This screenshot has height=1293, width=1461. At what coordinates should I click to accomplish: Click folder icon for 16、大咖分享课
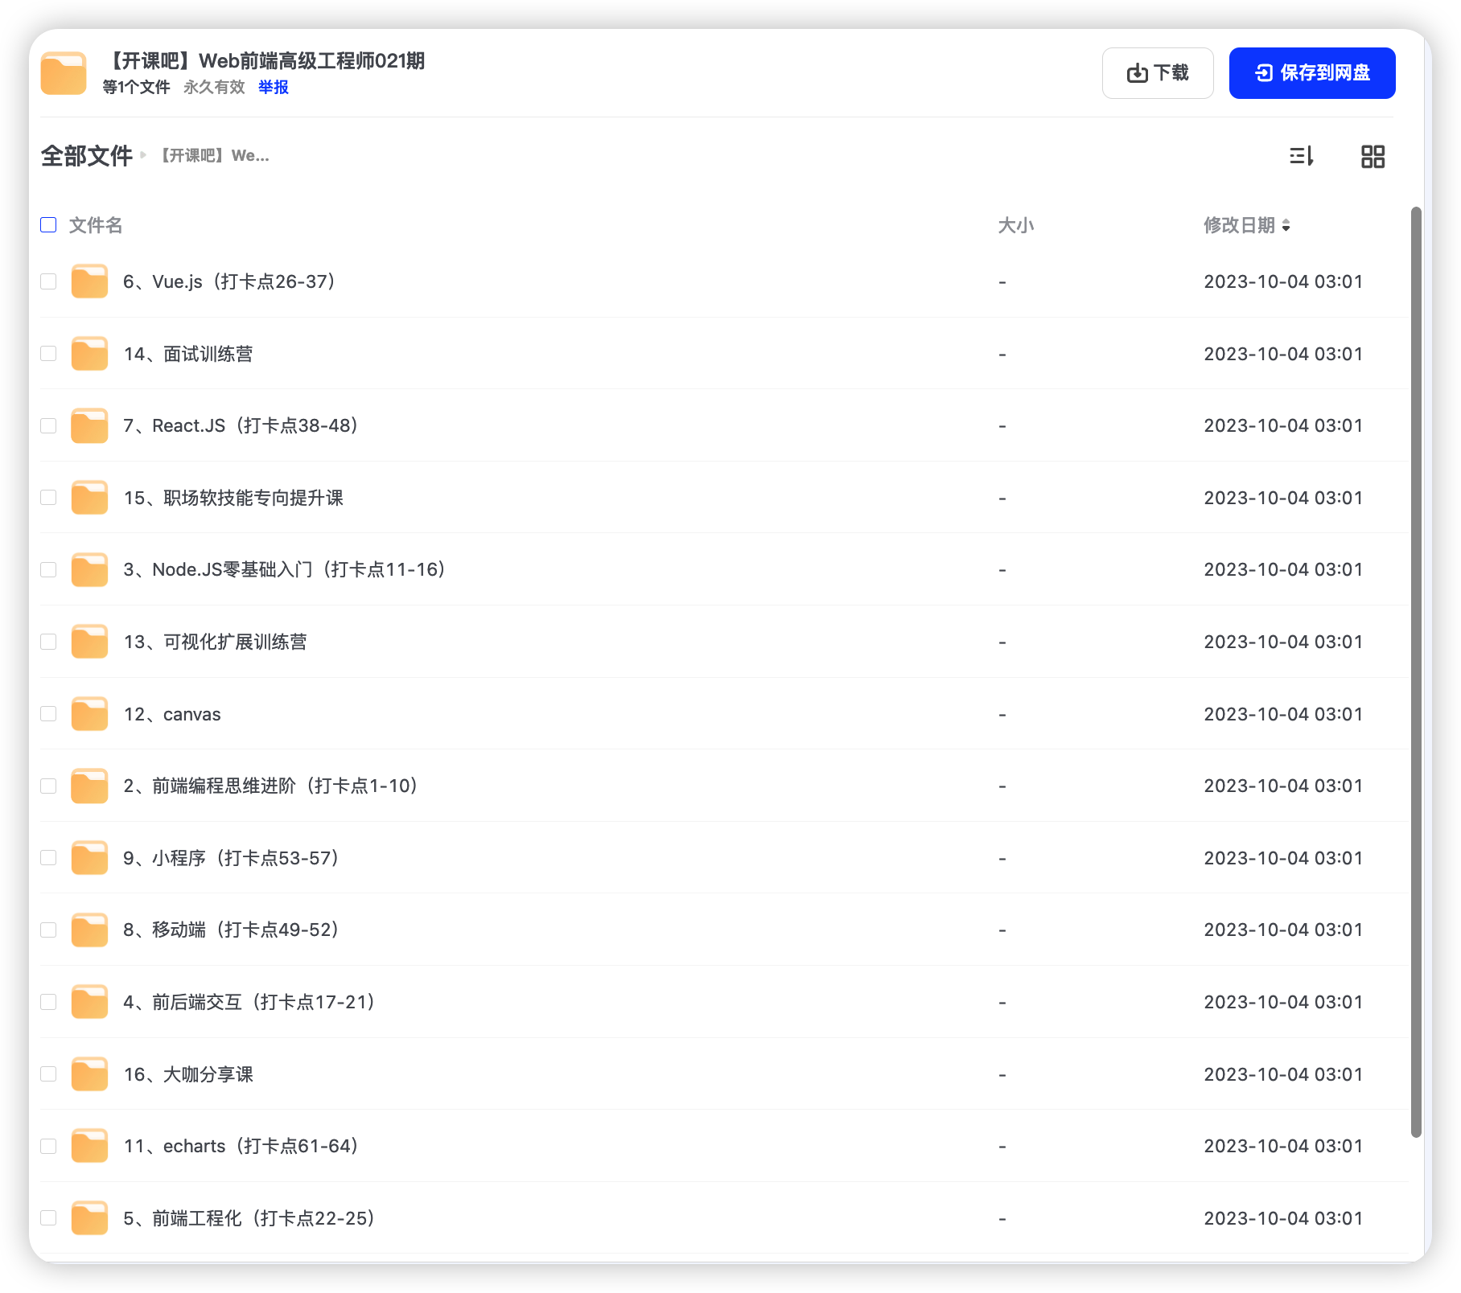[x=89, y=1074]
